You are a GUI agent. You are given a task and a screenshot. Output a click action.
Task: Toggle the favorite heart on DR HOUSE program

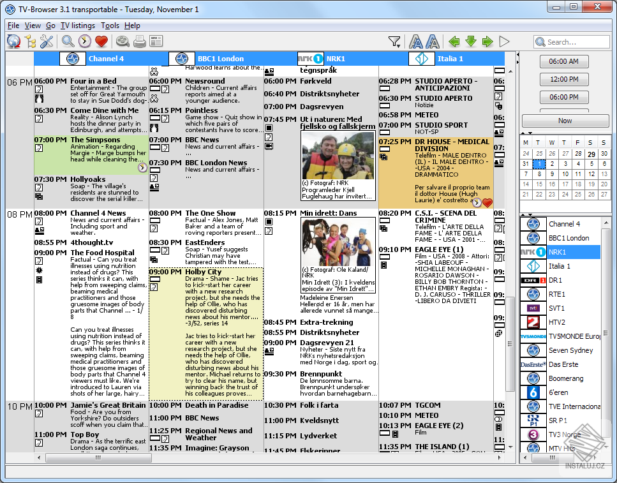coord(487,202)
